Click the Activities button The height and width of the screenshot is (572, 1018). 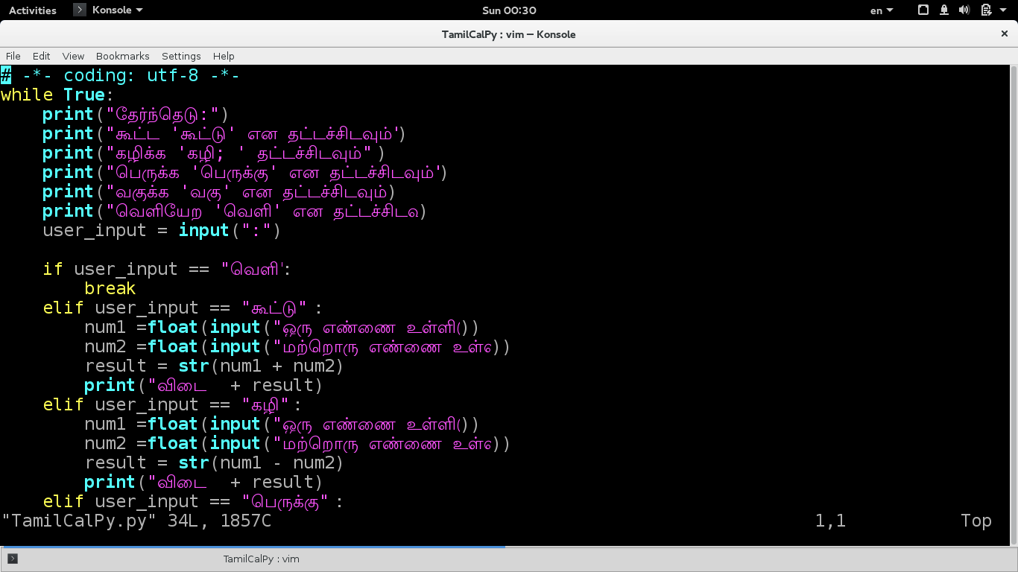[32, 10]
